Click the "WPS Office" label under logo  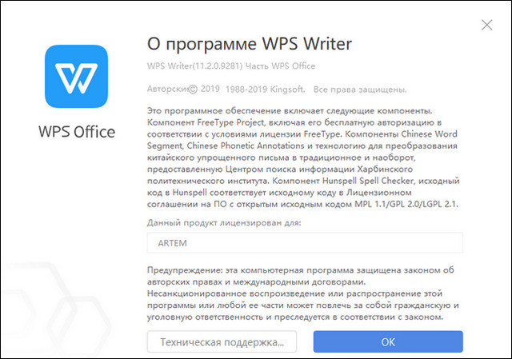(76, 131)
